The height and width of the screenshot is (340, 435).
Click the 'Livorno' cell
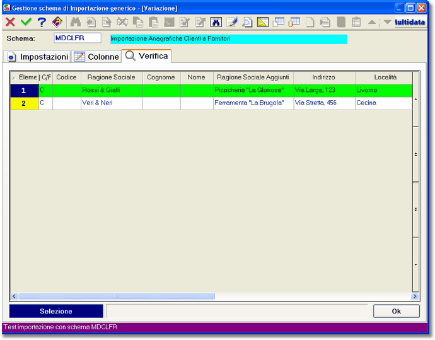pos(384,90)
